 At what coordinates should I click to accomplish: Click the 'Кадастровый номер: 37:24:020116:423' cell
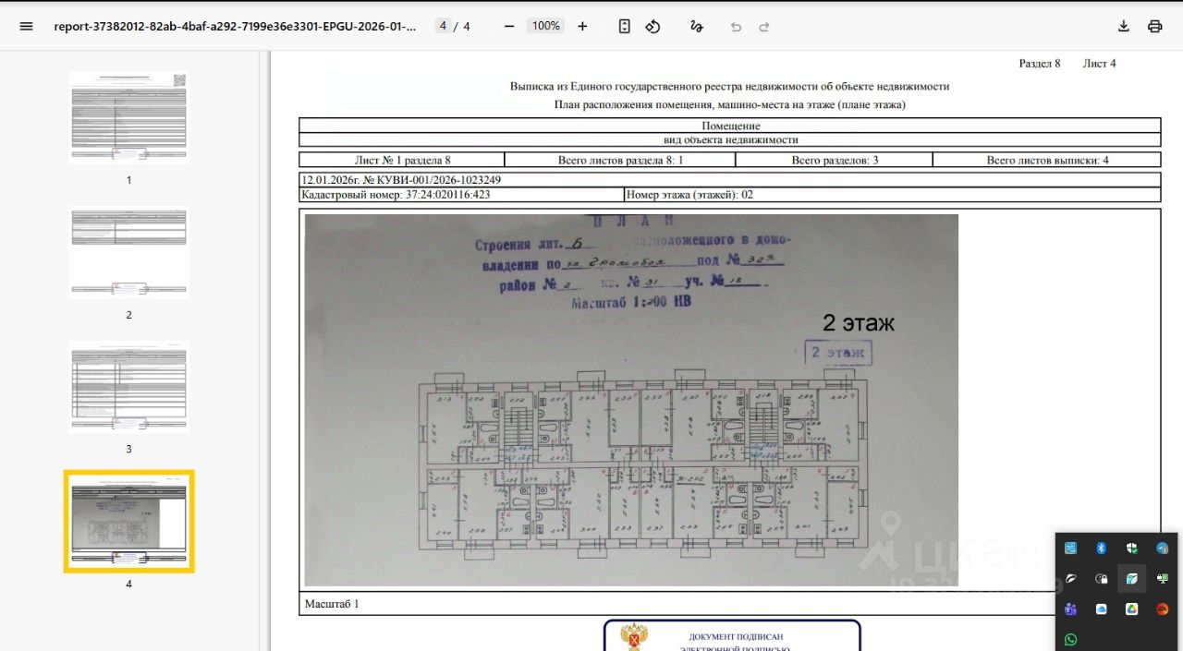461,195
